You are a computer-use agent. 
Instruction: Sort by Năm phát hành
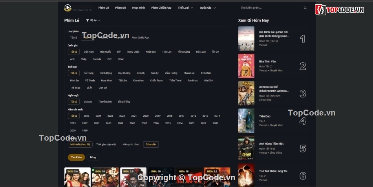[131, 145]
